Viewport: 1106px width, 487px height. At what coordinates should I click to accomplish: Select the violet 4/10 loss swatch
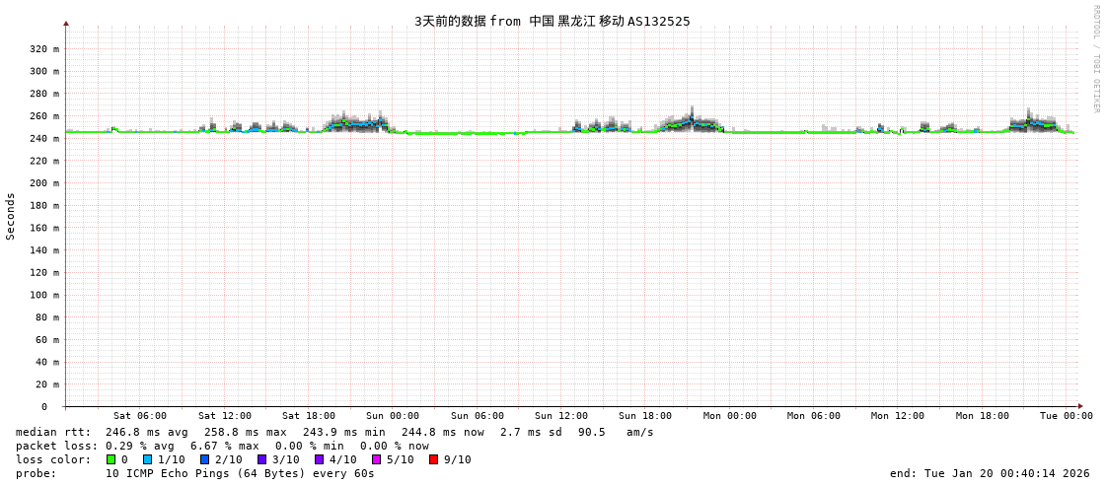320,459
